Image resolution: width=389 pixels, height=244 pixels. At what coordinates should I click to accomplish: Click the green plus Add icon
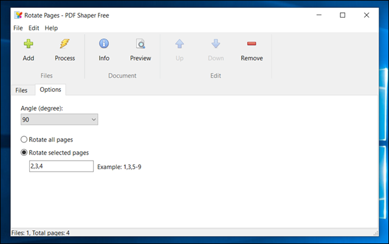coord(29,44)
